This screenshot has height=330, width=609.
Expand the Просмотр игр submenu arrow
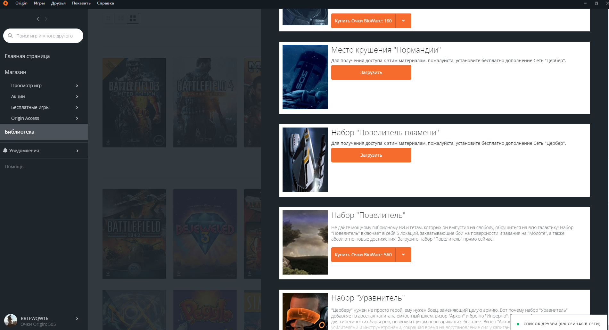[x=77, y=86]
